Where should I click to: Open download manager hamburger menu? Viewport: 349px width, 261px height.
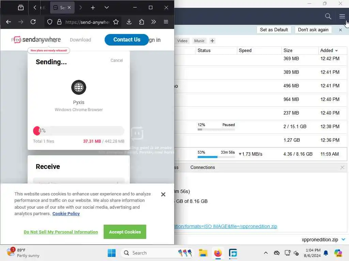pyautogui.click(x=342, y=16)
